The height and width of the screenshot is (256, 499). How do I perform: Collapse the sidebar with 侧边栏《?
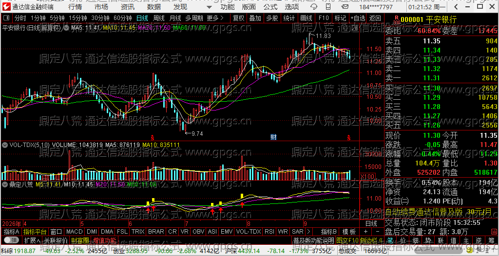tap(372, 240)
